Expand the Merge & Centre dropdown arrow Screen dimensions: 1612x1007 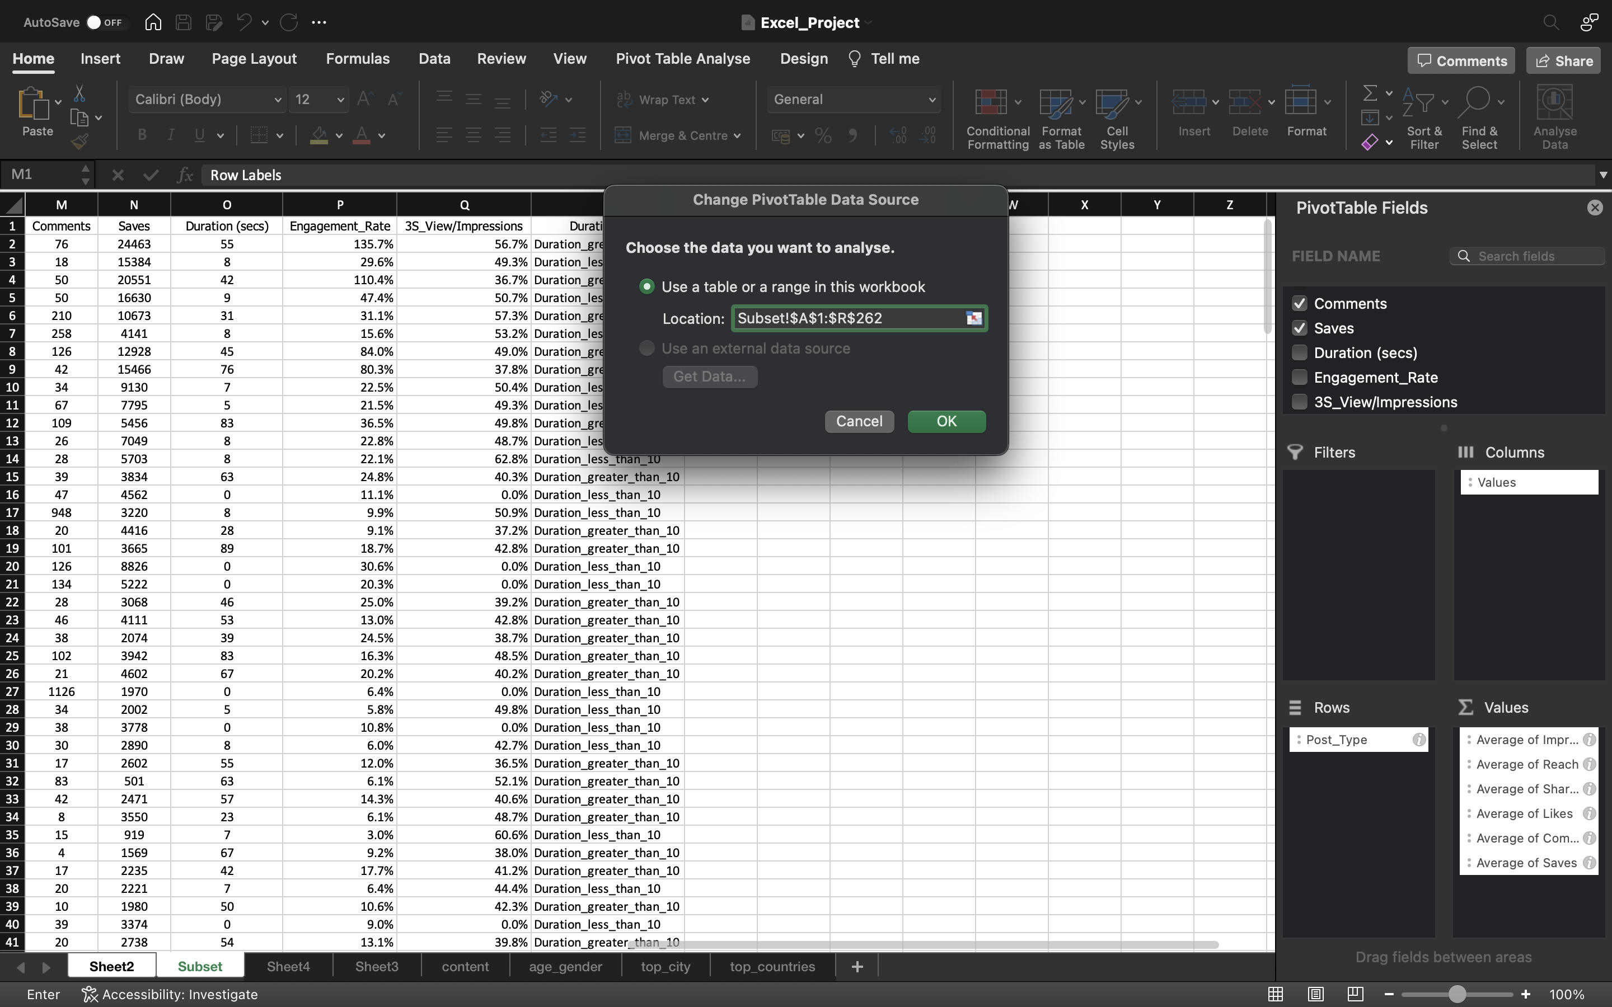pyautogui.click(x=737, y=136)
